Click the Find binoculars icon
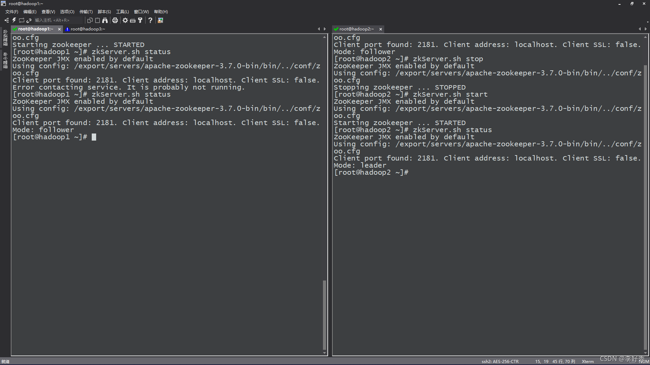 (105, 20)
